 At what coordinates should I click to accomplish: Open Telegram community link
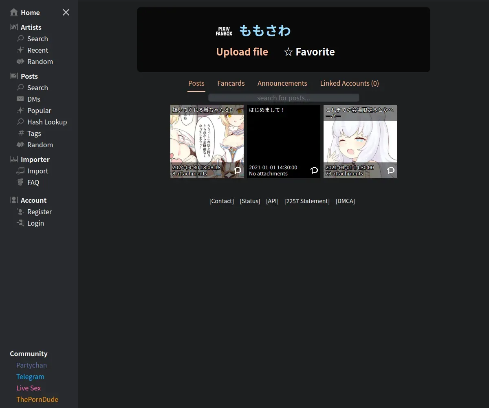point(30,377)
